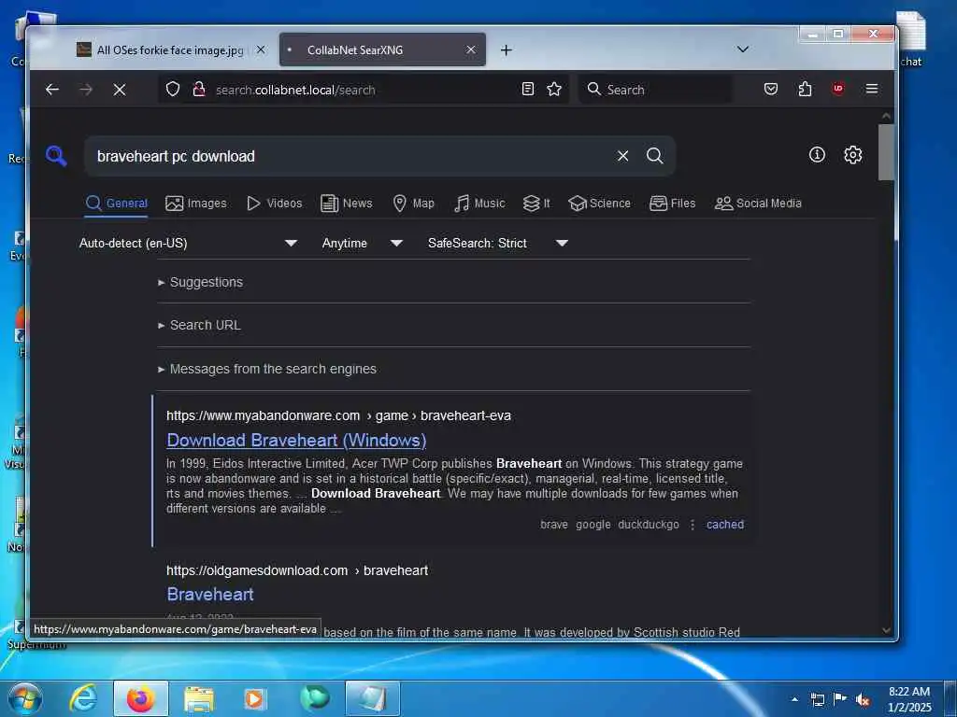Click the Firefox taskbar icon
957x717 pixels.
tap(140, 698)
